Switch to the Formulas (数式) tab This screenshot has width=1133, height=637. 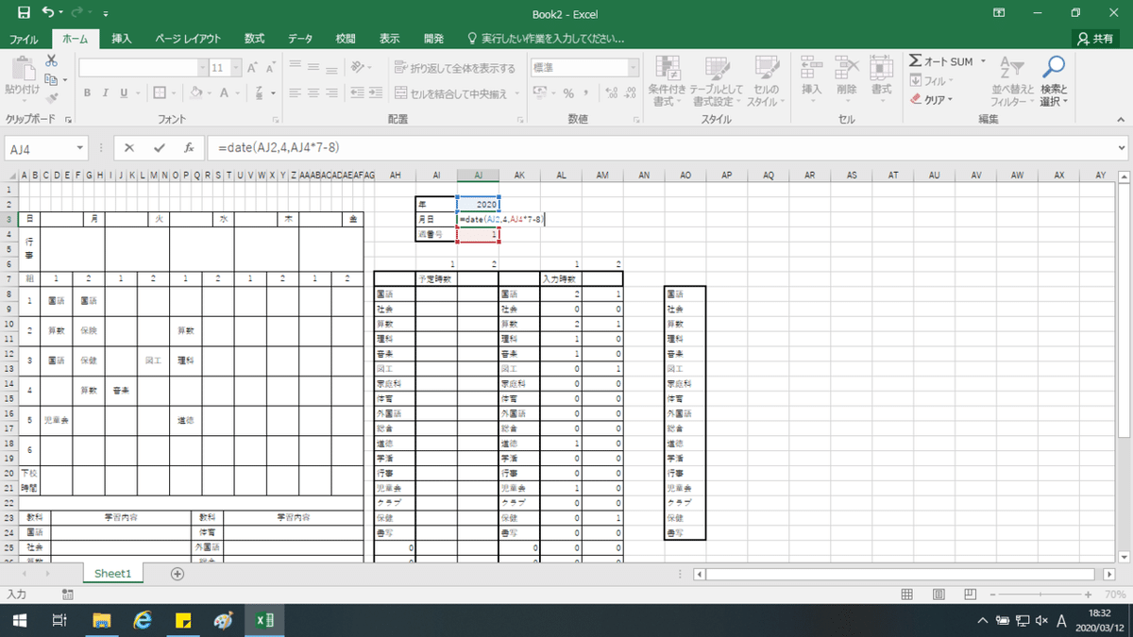point(254,39)
